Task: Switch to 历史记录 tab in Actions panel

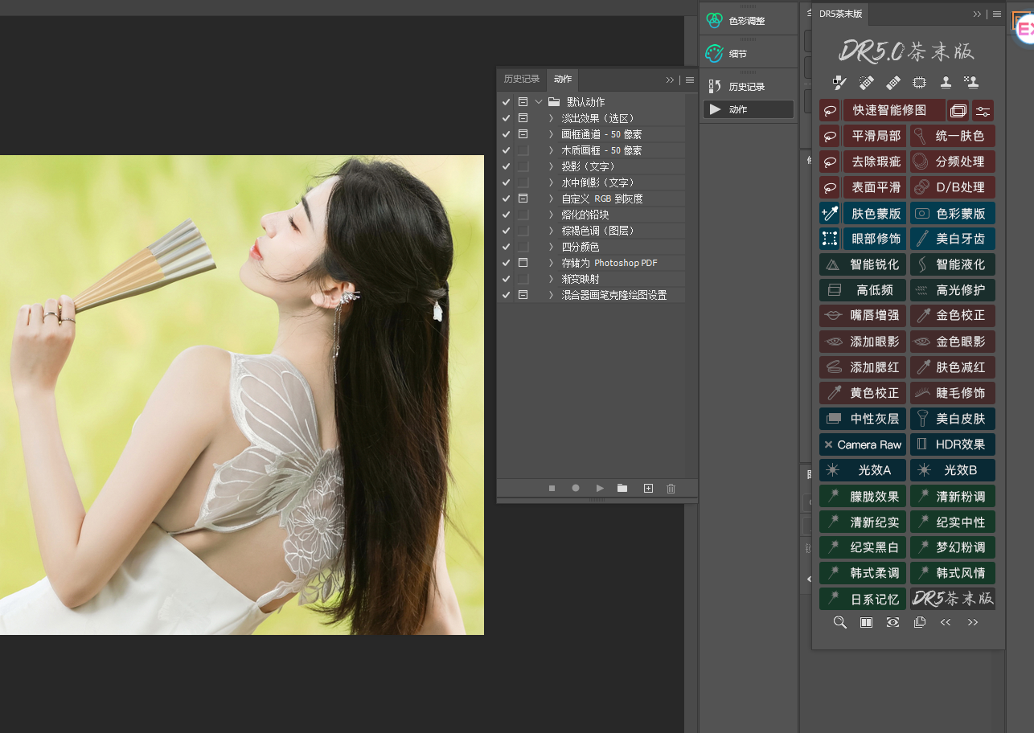Action: pyautogui.click(x=522, y=79)
